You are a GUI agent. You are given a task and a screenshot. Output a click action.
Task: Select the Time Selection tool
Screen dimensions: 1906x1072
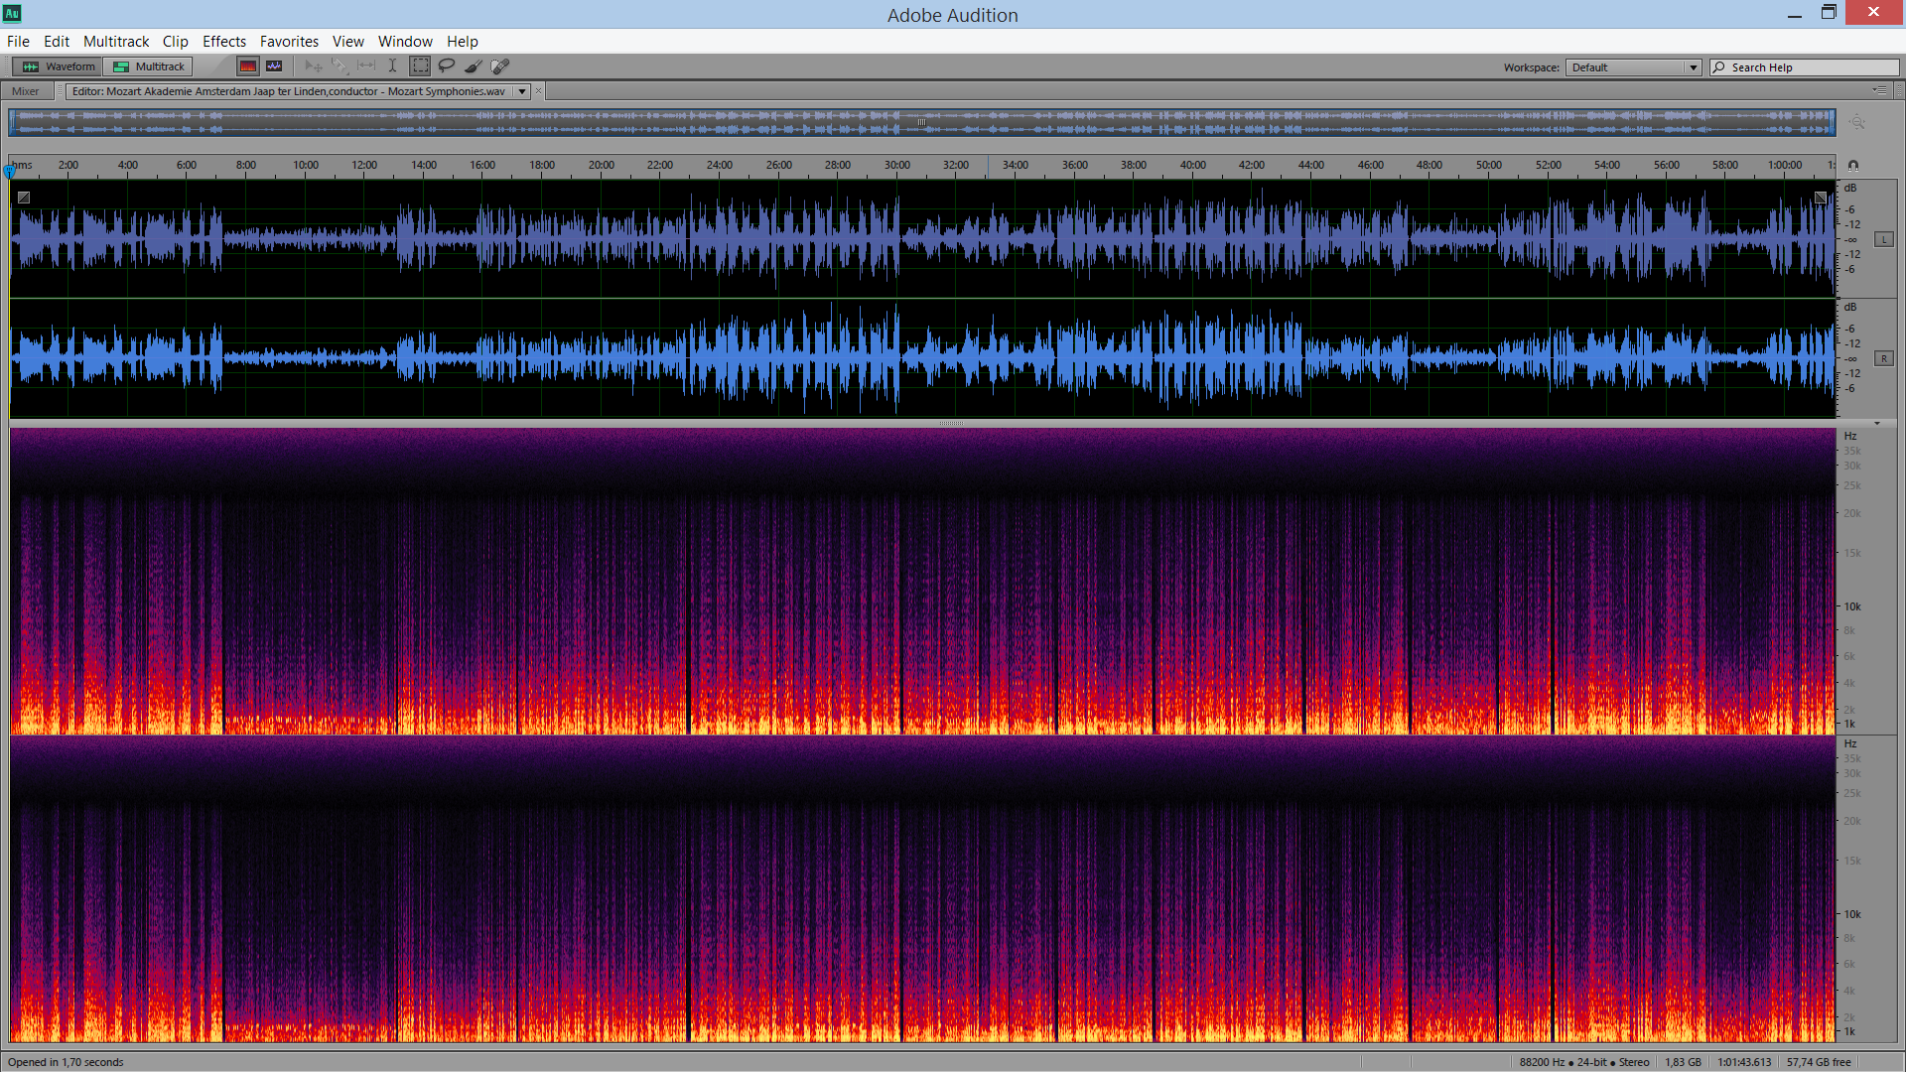click(393, 67)
